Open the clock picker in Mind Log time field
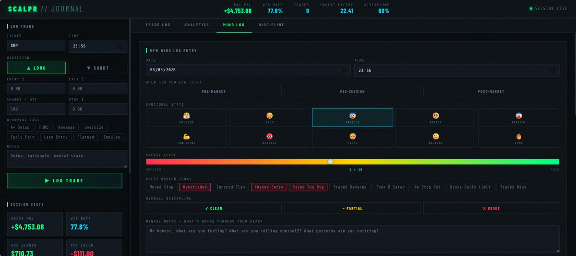576x256 pixels. coord(552,70)
